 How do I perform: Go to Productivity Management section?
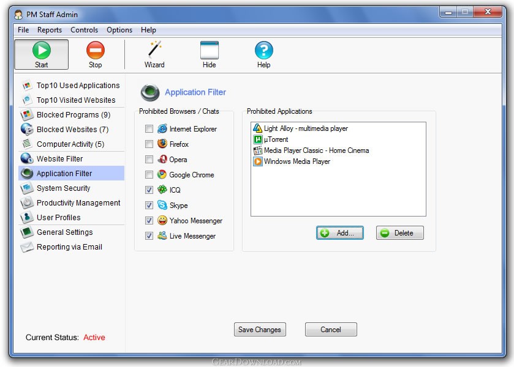tap(72, 202)
